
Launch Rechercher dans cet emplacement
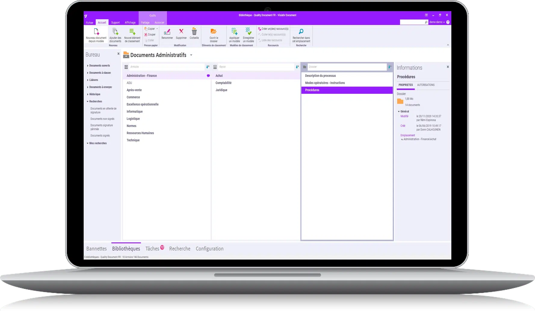[301, 32]
